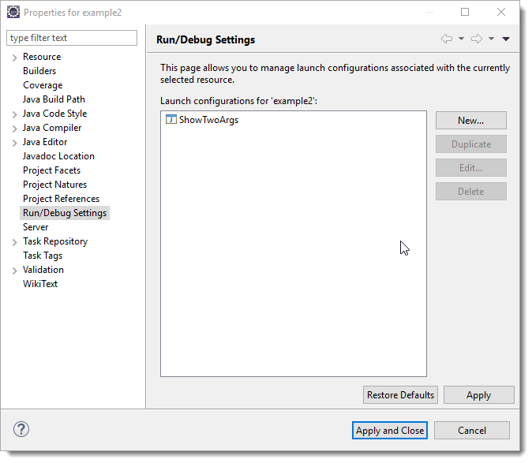Screen dimensions: 532x463
Task: Focus the type filter text field
Action: [72, 38]
